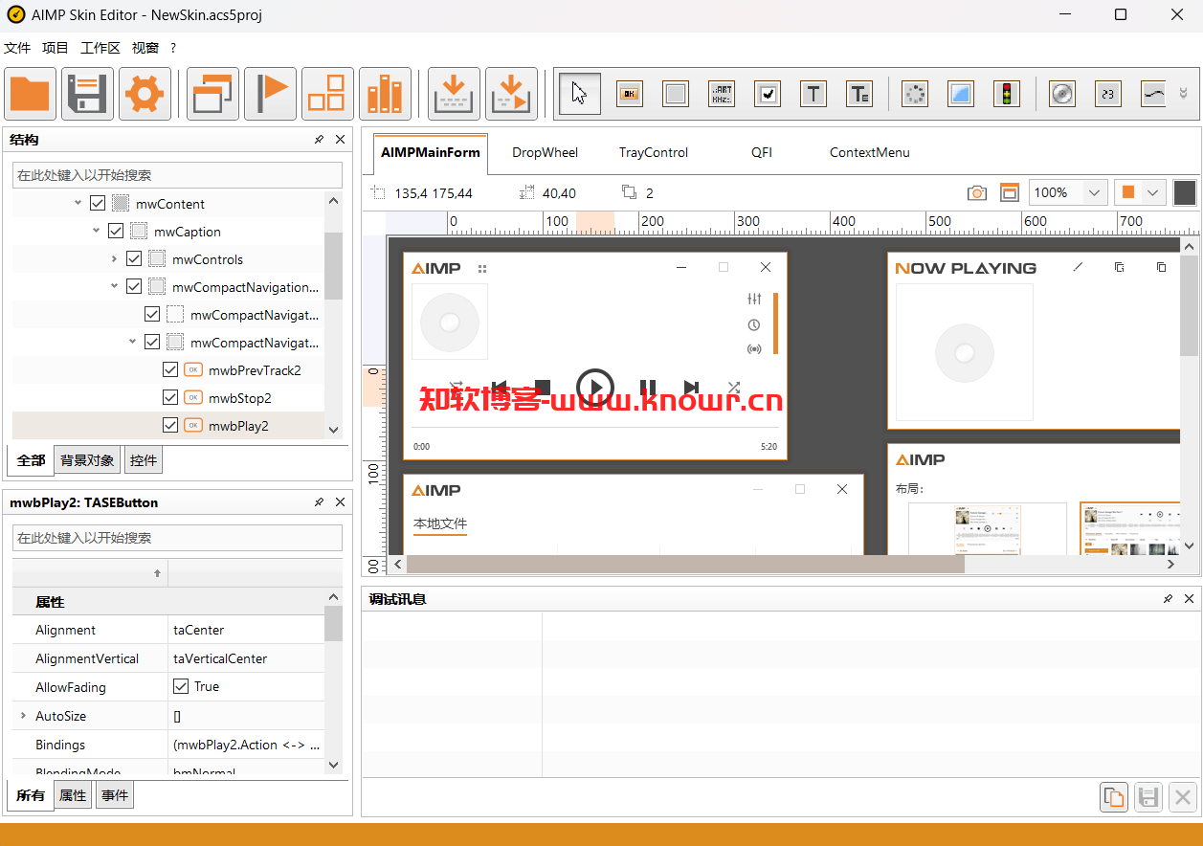Toggle the mwControls checkbox
Viewport: 1203px width, 846px height.
tap(134, 259)
